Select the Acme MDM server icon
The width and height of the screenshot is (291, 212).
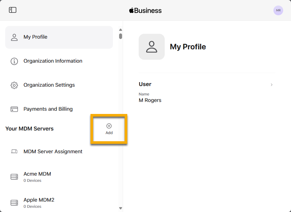click(14, 177)
